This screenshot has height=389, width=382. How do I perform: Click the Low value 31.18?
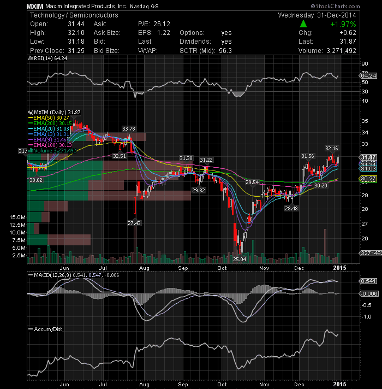[76, 42]
